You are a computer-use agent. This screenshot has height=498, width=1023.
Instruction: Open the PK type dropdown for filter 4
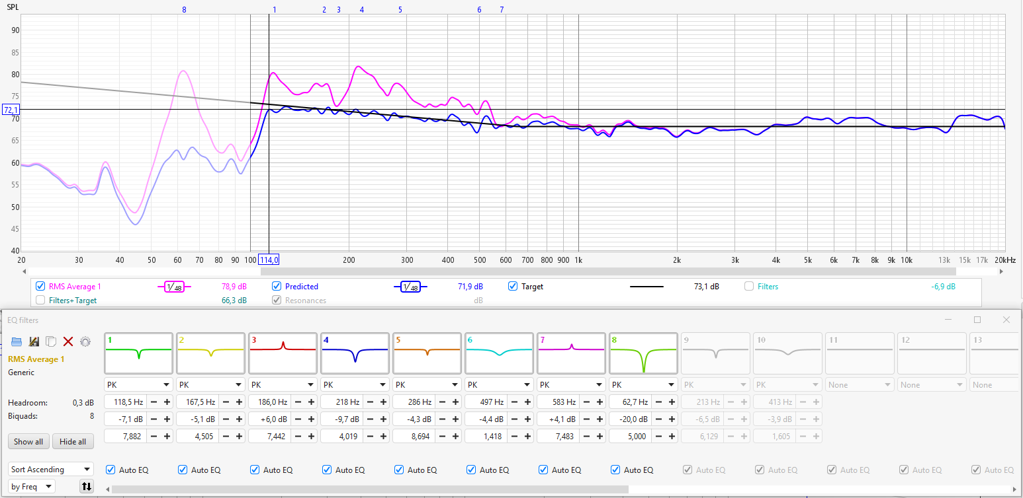[x=355, y=384]
